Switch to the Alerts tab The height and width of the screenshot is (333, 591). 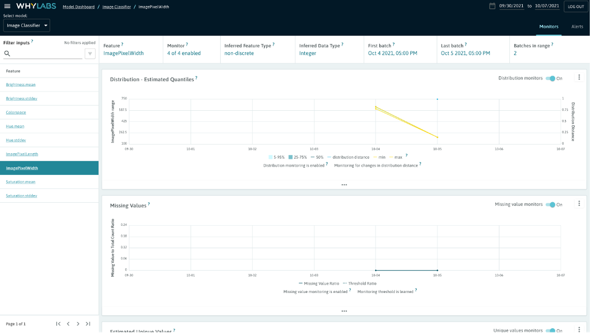pyautogui.click(x=577, y=27)
